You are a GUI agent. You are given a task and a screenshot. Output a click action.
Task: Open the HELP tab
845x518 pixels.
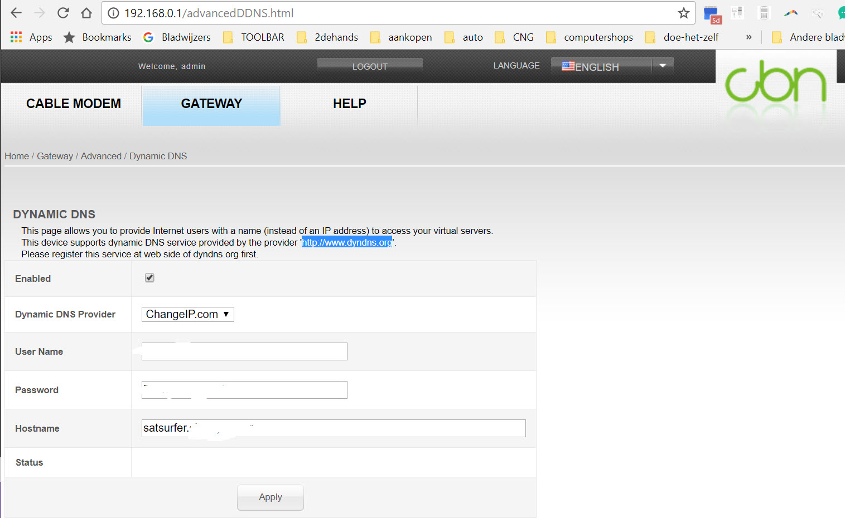click(349, 104)
